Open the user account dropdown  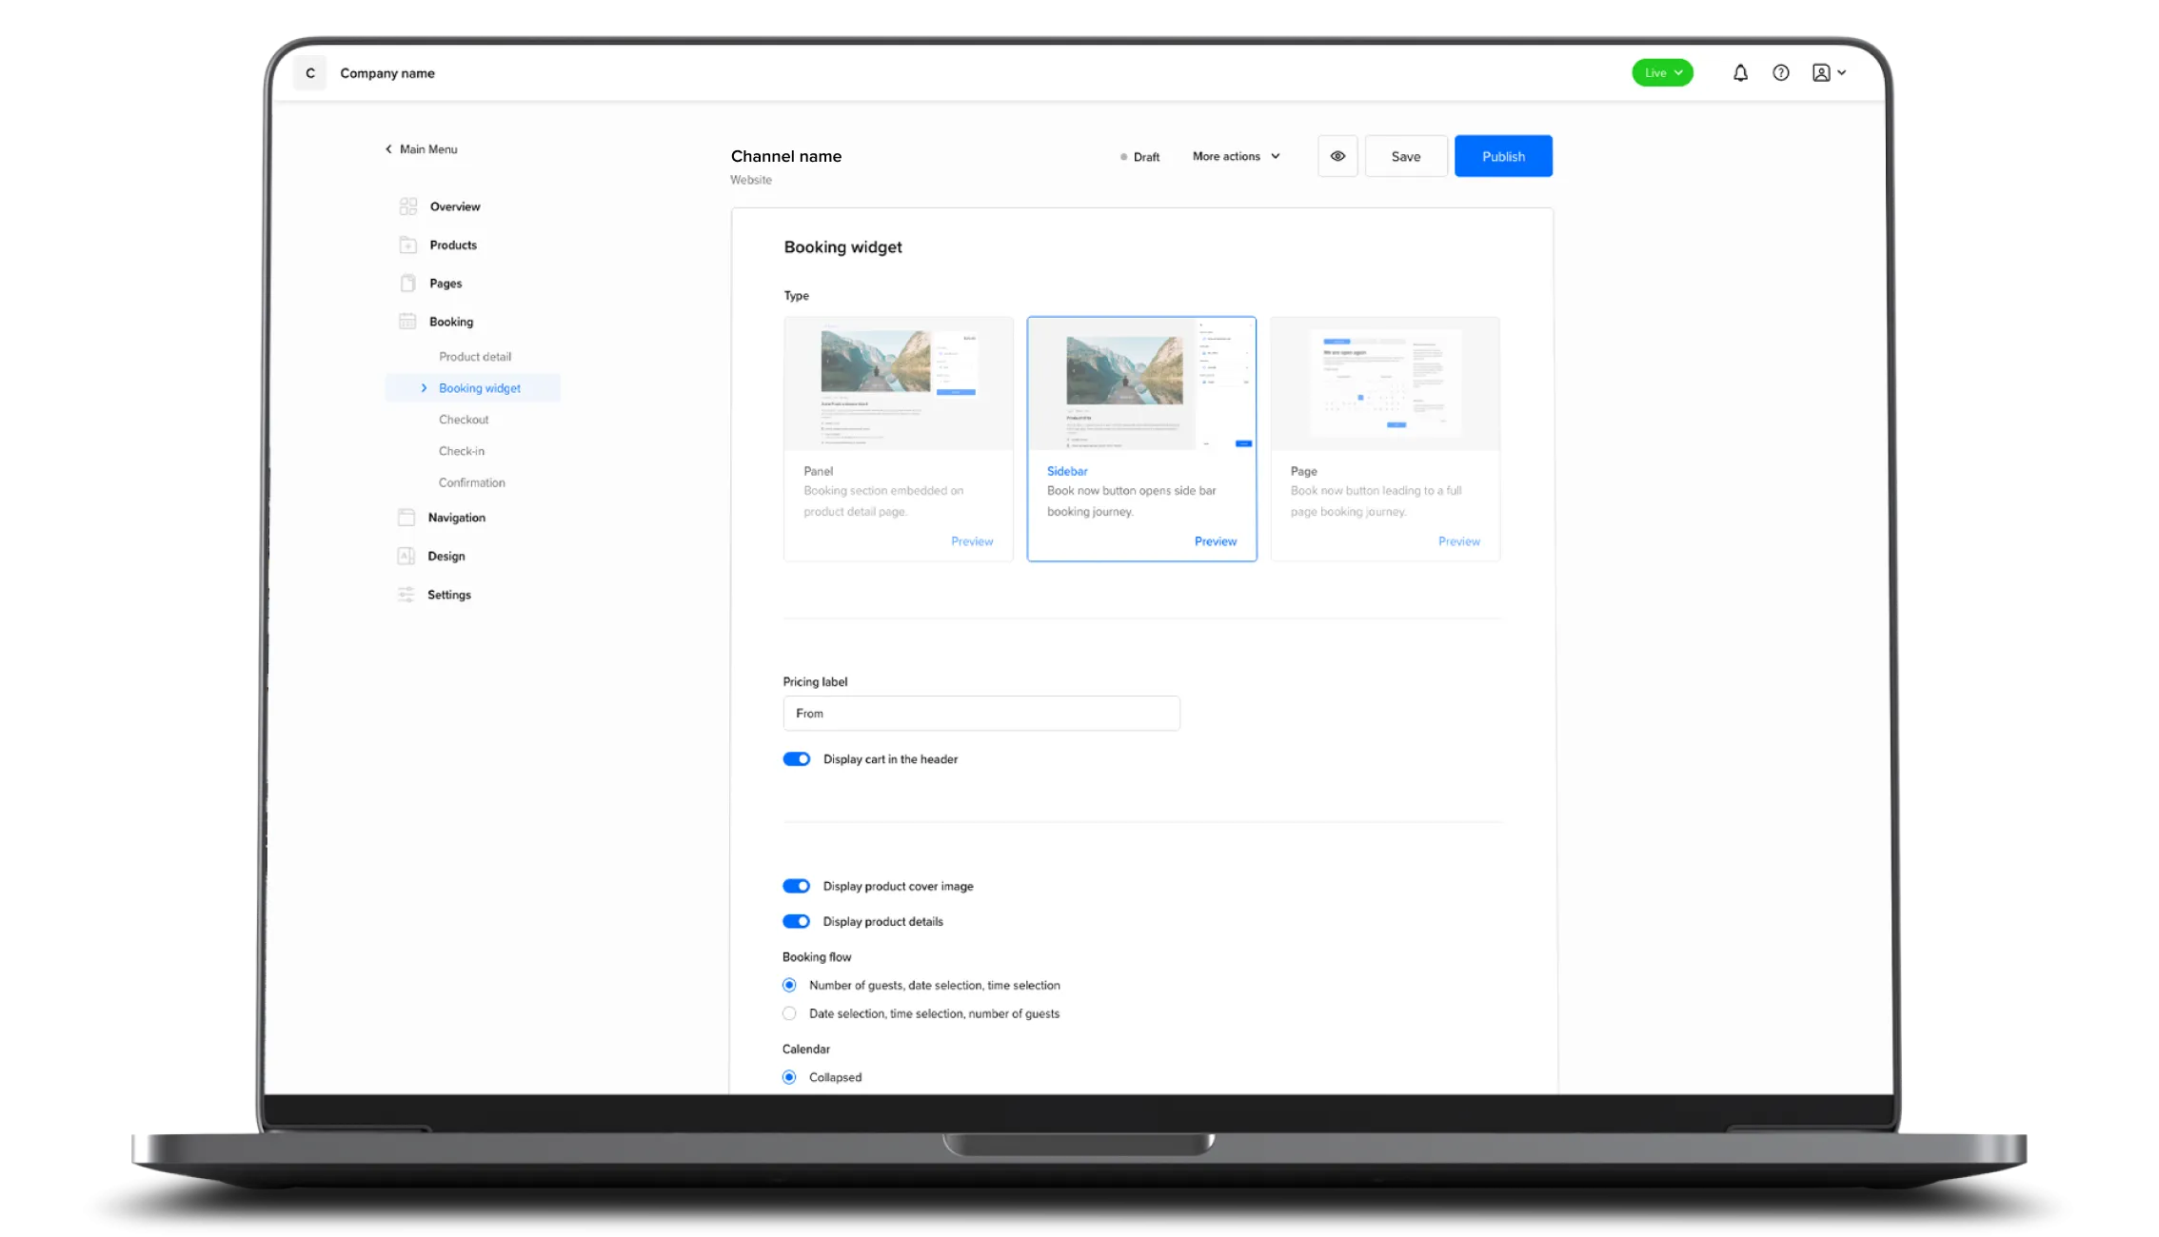(1829, 73)
